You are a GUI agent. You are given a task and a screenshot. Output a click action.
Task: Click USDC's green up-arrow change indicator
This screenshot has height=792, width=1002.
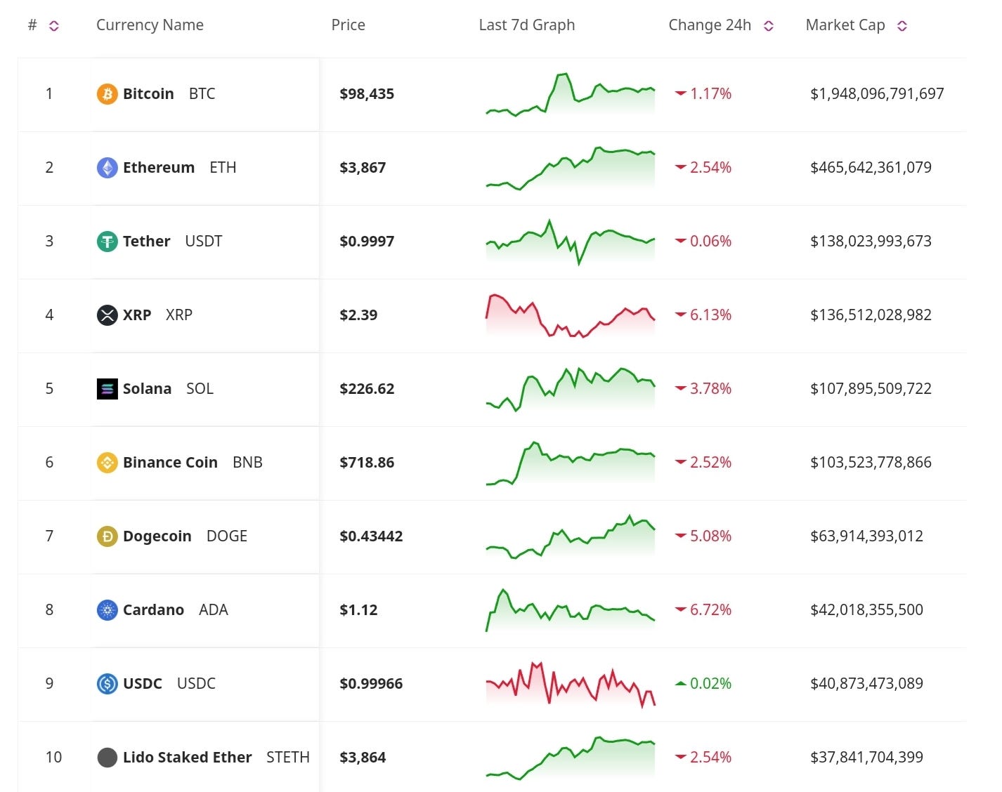coord(680,683)
